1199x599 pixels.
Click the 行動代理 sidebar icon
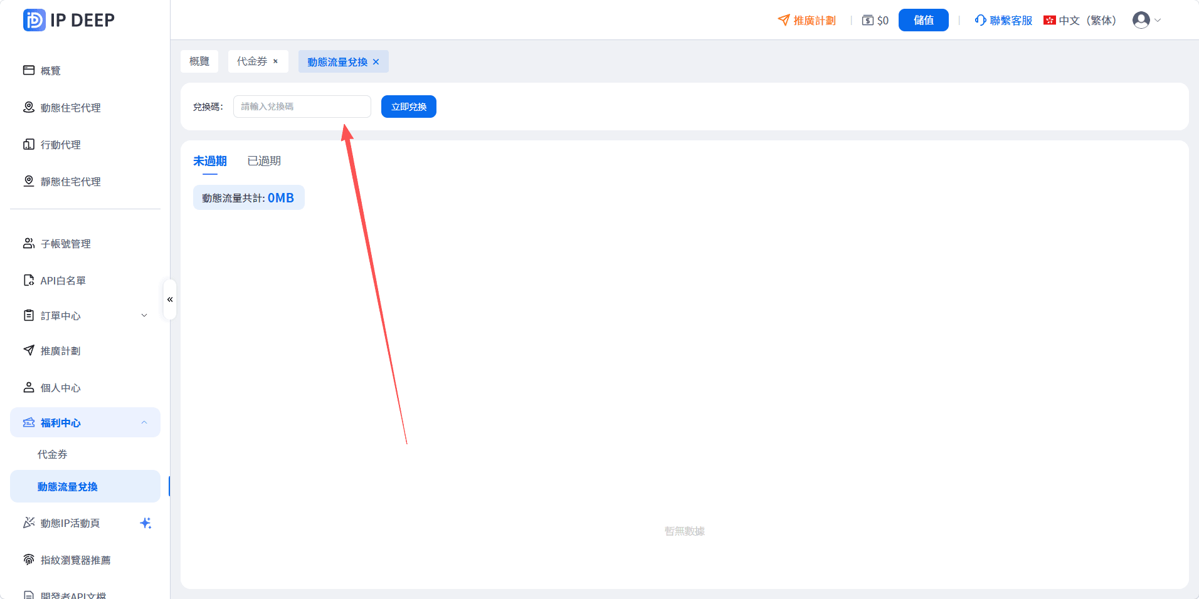(29, 144)
